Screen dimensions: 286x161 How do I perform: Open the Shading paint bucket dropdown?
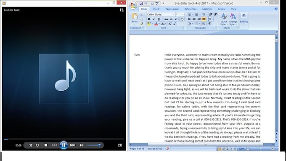click(190, 24)
